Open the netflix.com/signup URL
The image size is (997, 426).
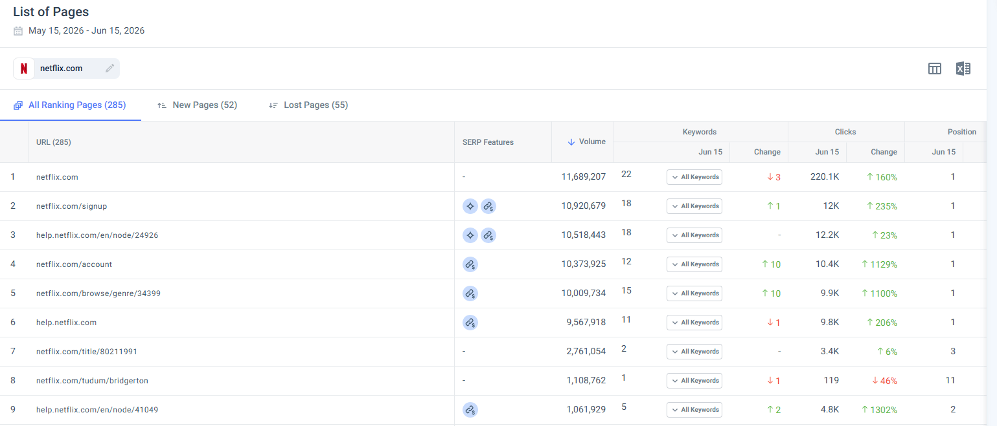72,206
